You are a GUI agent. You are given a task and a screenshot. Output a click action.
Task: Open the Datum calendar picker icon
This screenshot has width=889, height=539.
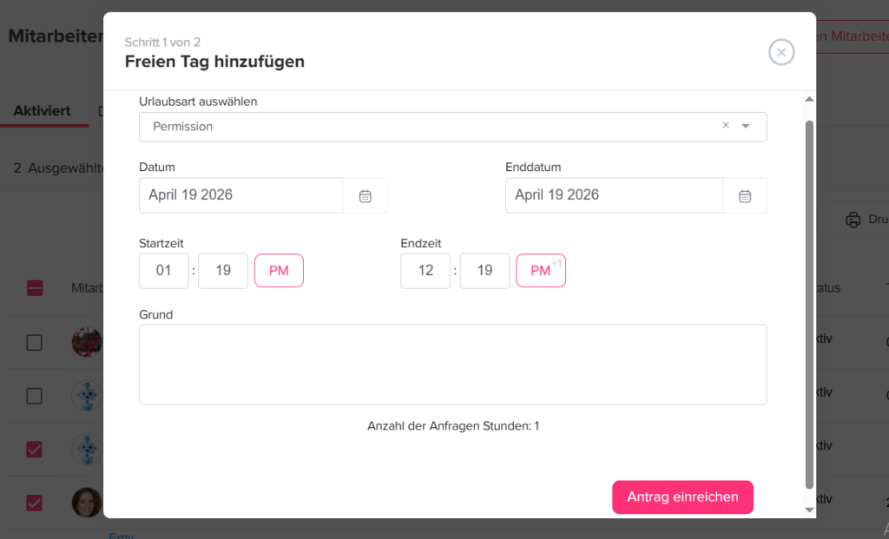click(365, 195)
